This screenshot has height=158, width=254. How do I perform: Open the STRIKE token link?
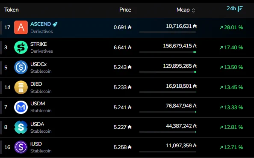click(38, 44)
